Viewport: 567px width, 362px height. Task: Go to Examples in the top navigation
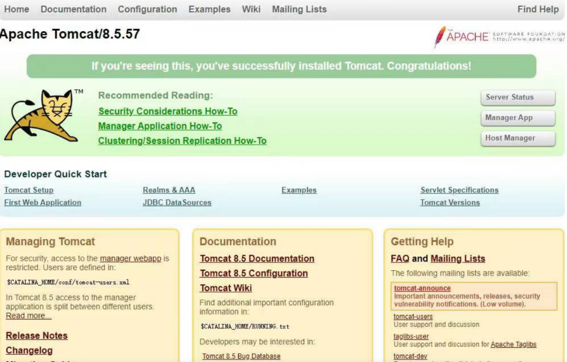[209, 9]
